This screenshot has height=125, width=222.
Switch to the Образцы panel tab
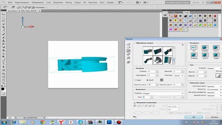pos(178,12)
